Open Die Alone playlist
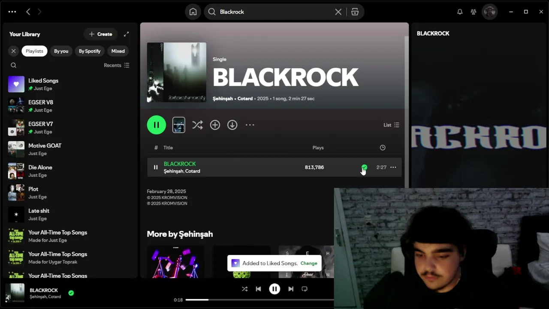Viewport: 549px width, 309px height. point(69,171)
